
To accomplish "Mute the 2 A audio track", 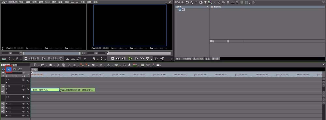I will 23,108.
